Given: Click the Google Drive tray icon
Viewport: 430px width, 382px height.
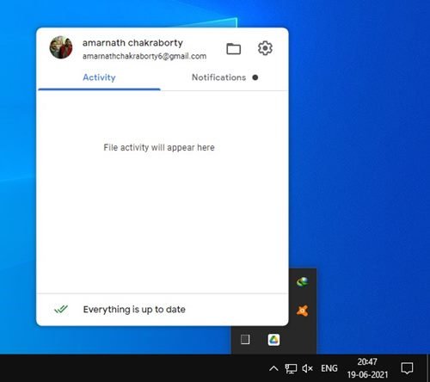Looking at the screenshot, I should pos(273,340).
